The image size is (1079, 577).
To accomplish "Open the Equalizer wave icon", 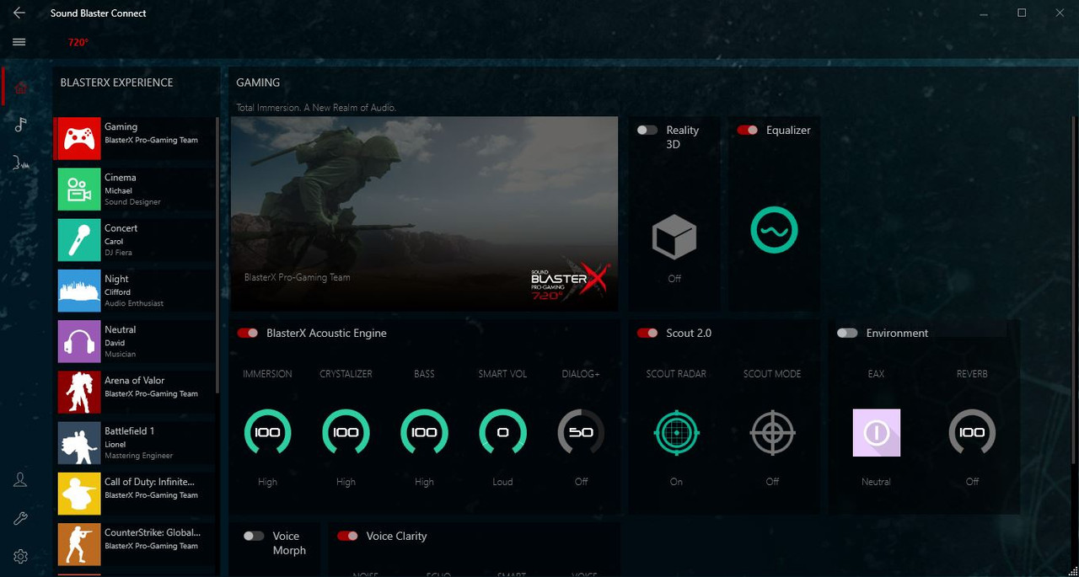I will point(774,230).
